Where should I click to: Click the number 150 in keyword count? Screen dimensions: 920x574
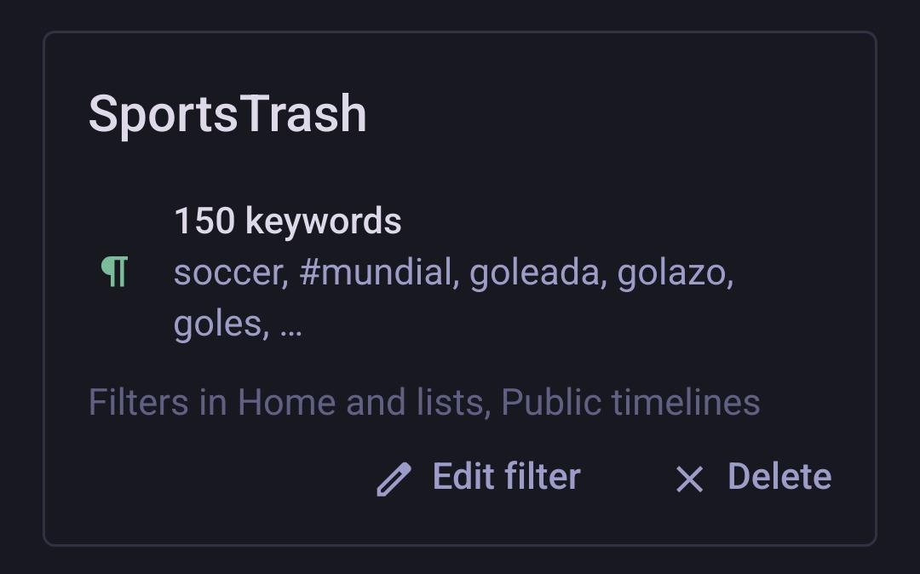[x=204, y=221]
